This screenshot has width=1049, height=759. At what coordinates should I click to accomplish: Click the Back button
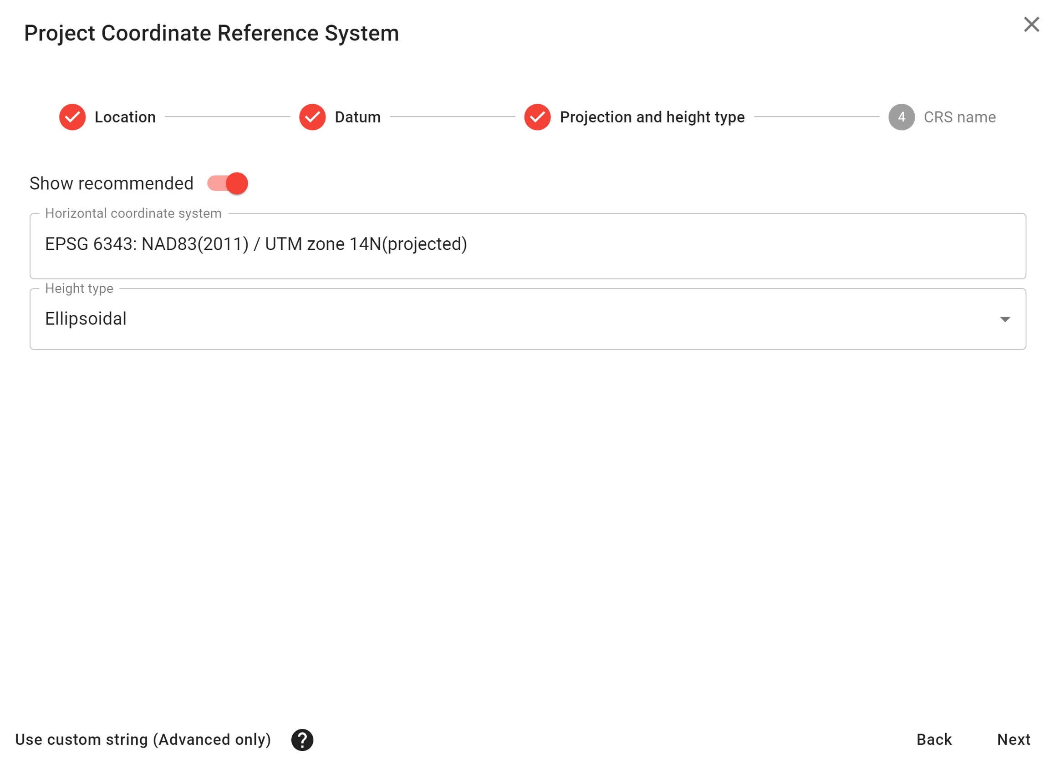[x=934, y=739]
